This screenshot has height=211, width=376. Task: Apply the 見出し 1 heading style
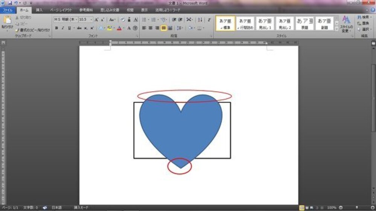click(265, 23)
